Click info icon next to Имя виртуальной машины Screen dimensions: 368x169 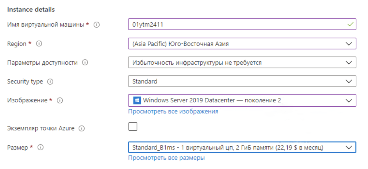[x=97, y=25]
